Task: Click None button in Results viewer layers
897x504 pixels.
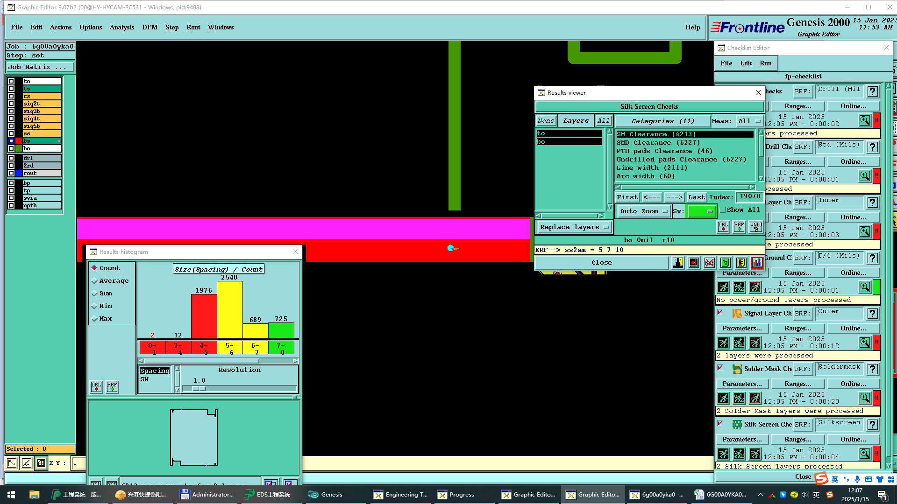Action: (x=546, y=121)
